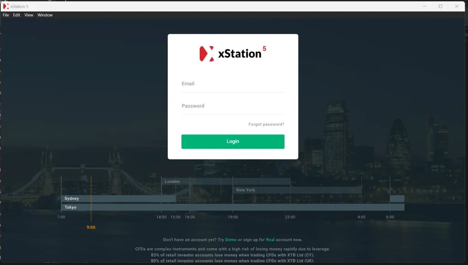
Task: Click the 83% retail investor accounts line
Action: coord(233,255)
